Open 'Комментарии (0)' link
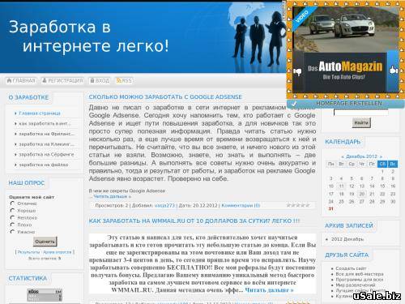This screenshot has width=405, height=304. point(241,205)
